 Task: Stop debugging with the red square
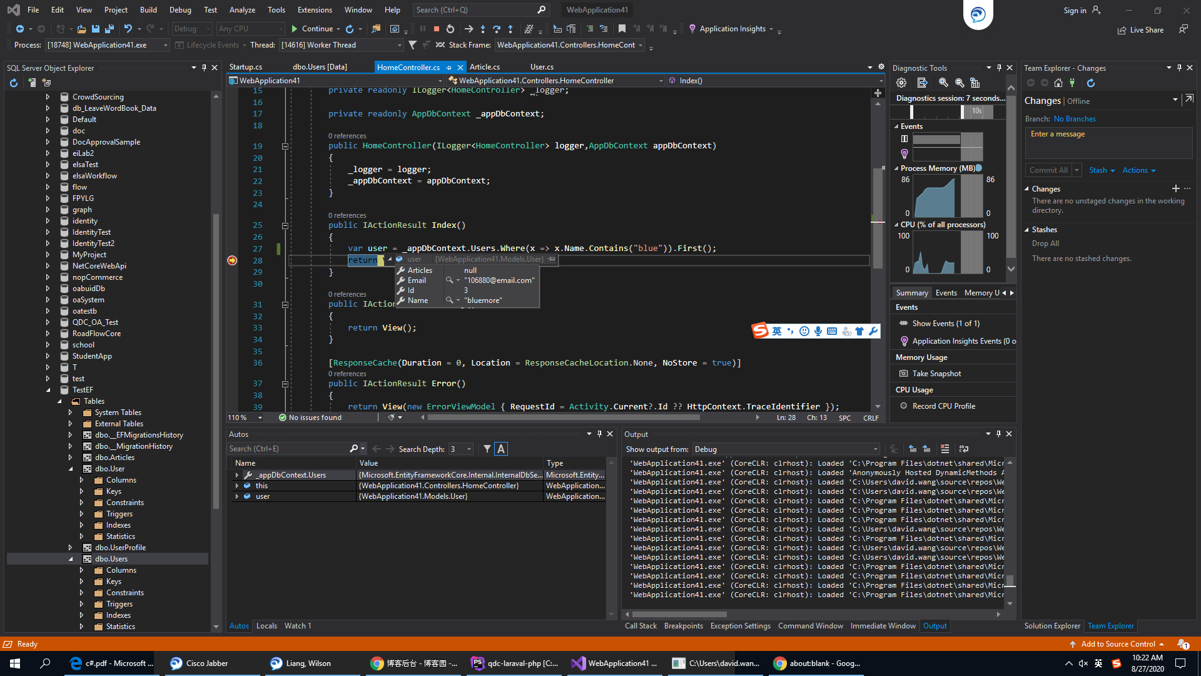tap(437, 29)
